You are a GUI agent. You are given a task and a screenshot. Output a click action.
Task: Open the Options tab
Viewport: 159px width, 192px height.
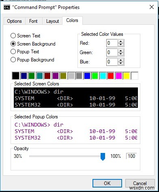click(x=15, y=21)
